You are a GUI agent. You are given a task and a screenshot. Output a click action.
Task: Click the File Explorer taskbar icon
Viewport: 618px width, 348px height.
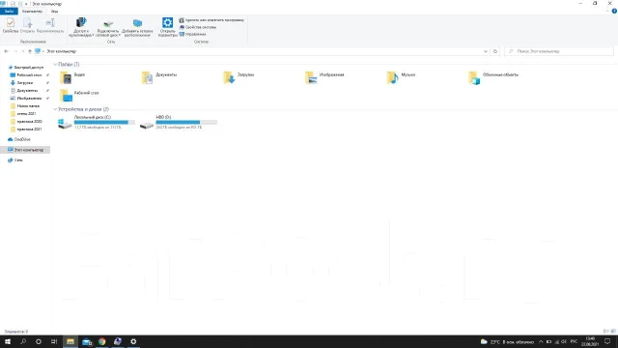coord(70,341)
